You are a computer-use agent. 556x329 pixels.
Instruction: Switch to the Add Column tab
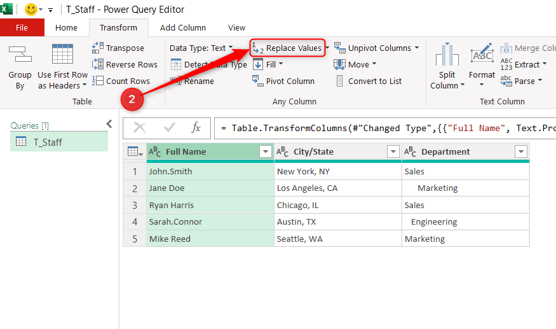tap(183, 28)
